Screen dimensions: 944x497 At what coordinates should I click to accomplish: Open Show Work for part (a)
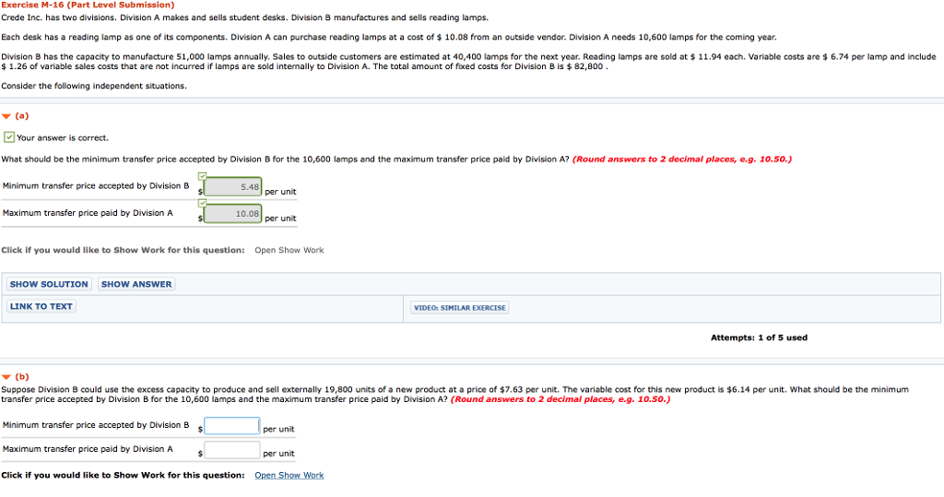click(x=289, y=250)
